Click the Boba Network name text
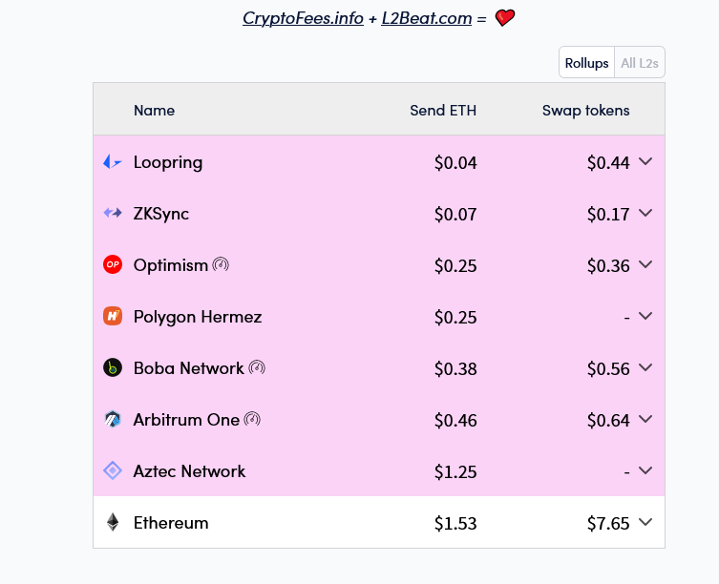 [188, 368]
